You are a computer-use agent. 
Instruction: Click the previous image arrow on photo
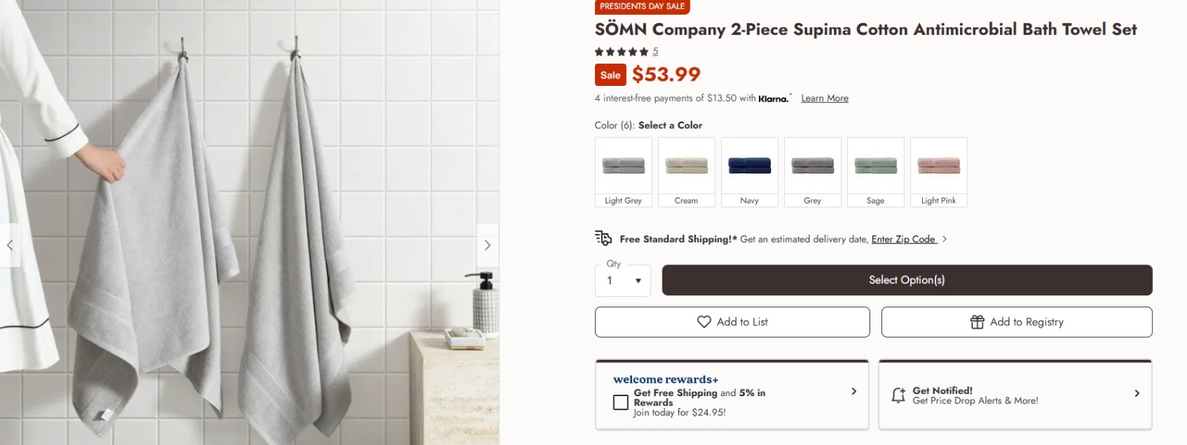pos(10,245)
